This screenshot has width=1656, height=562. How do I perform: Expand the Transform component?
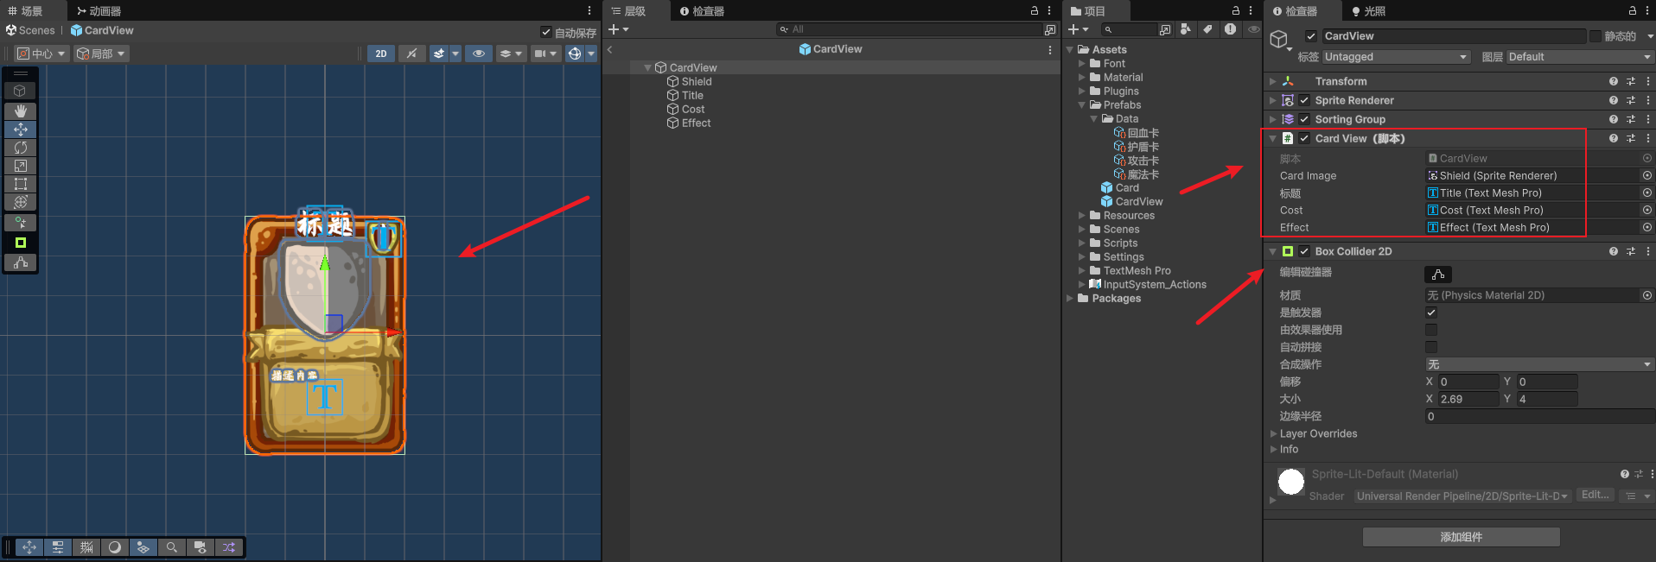point(1272,81)
